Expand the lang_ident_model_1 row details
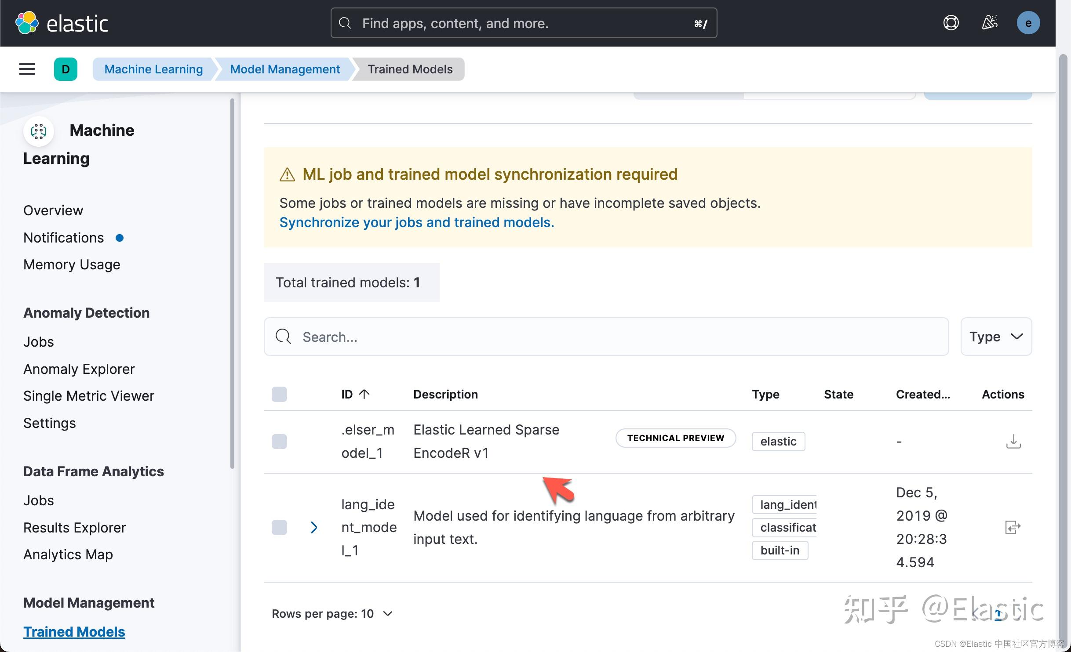The height and width of the screenshot is (652, 1071). click(313, 527)
